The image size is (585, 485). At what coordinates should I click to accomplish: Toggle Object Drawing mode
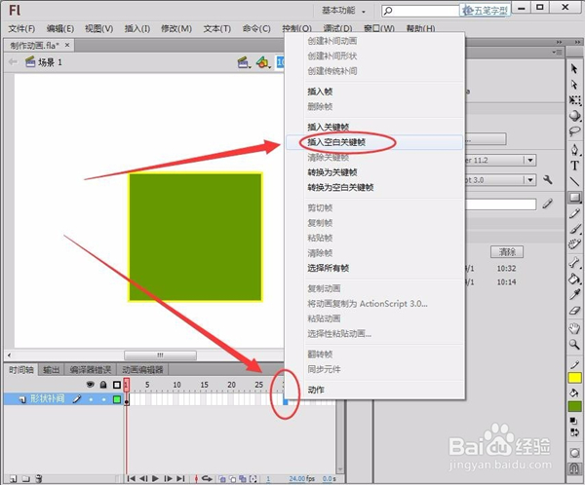[574, 453]
